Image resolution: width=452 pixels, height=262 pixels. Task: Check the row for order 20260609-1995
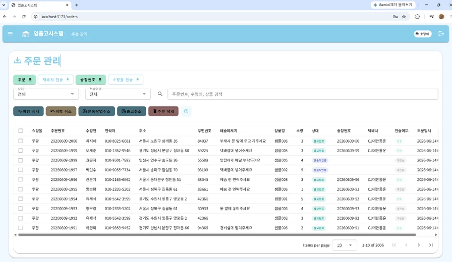coord(21,189)
